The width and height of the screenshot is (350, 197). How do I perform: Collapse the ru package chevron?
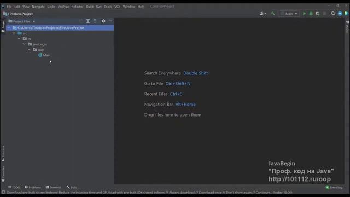tap(19, 39)
